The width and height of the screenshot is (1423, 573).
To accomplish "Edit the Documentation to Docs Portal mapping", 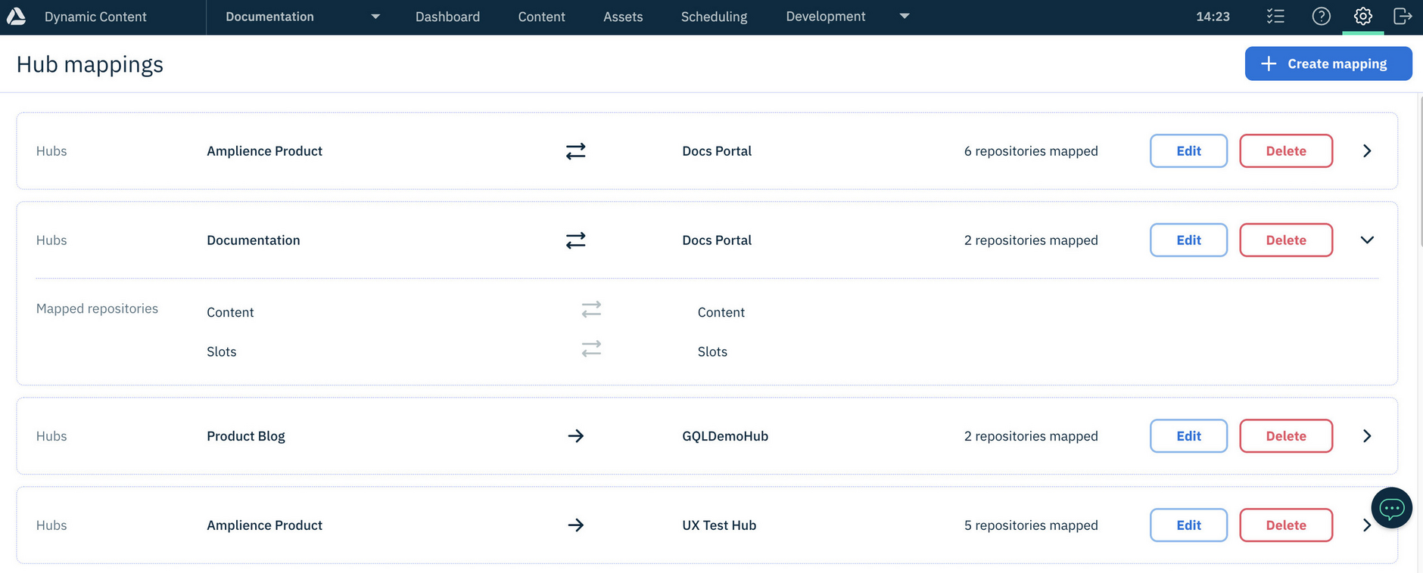I will point(1188,240).
